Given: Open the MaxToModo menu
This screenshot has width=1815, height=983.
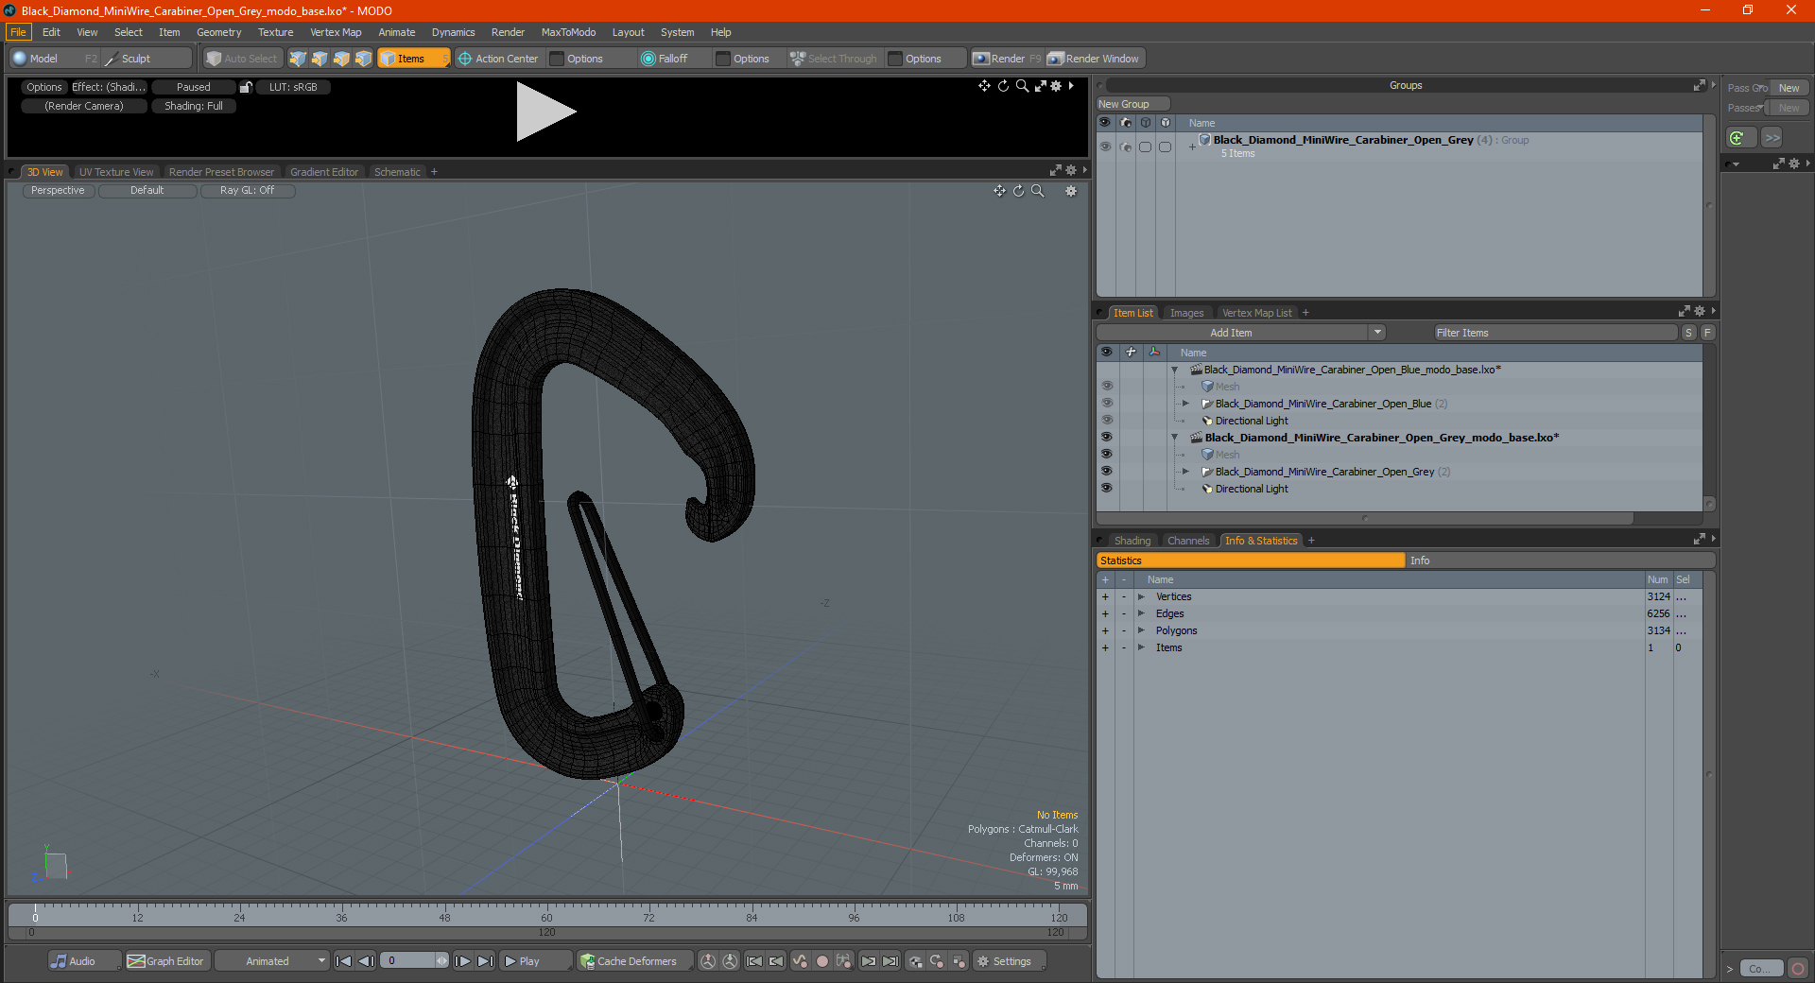Looking at the screenshot, I should 568,32.
